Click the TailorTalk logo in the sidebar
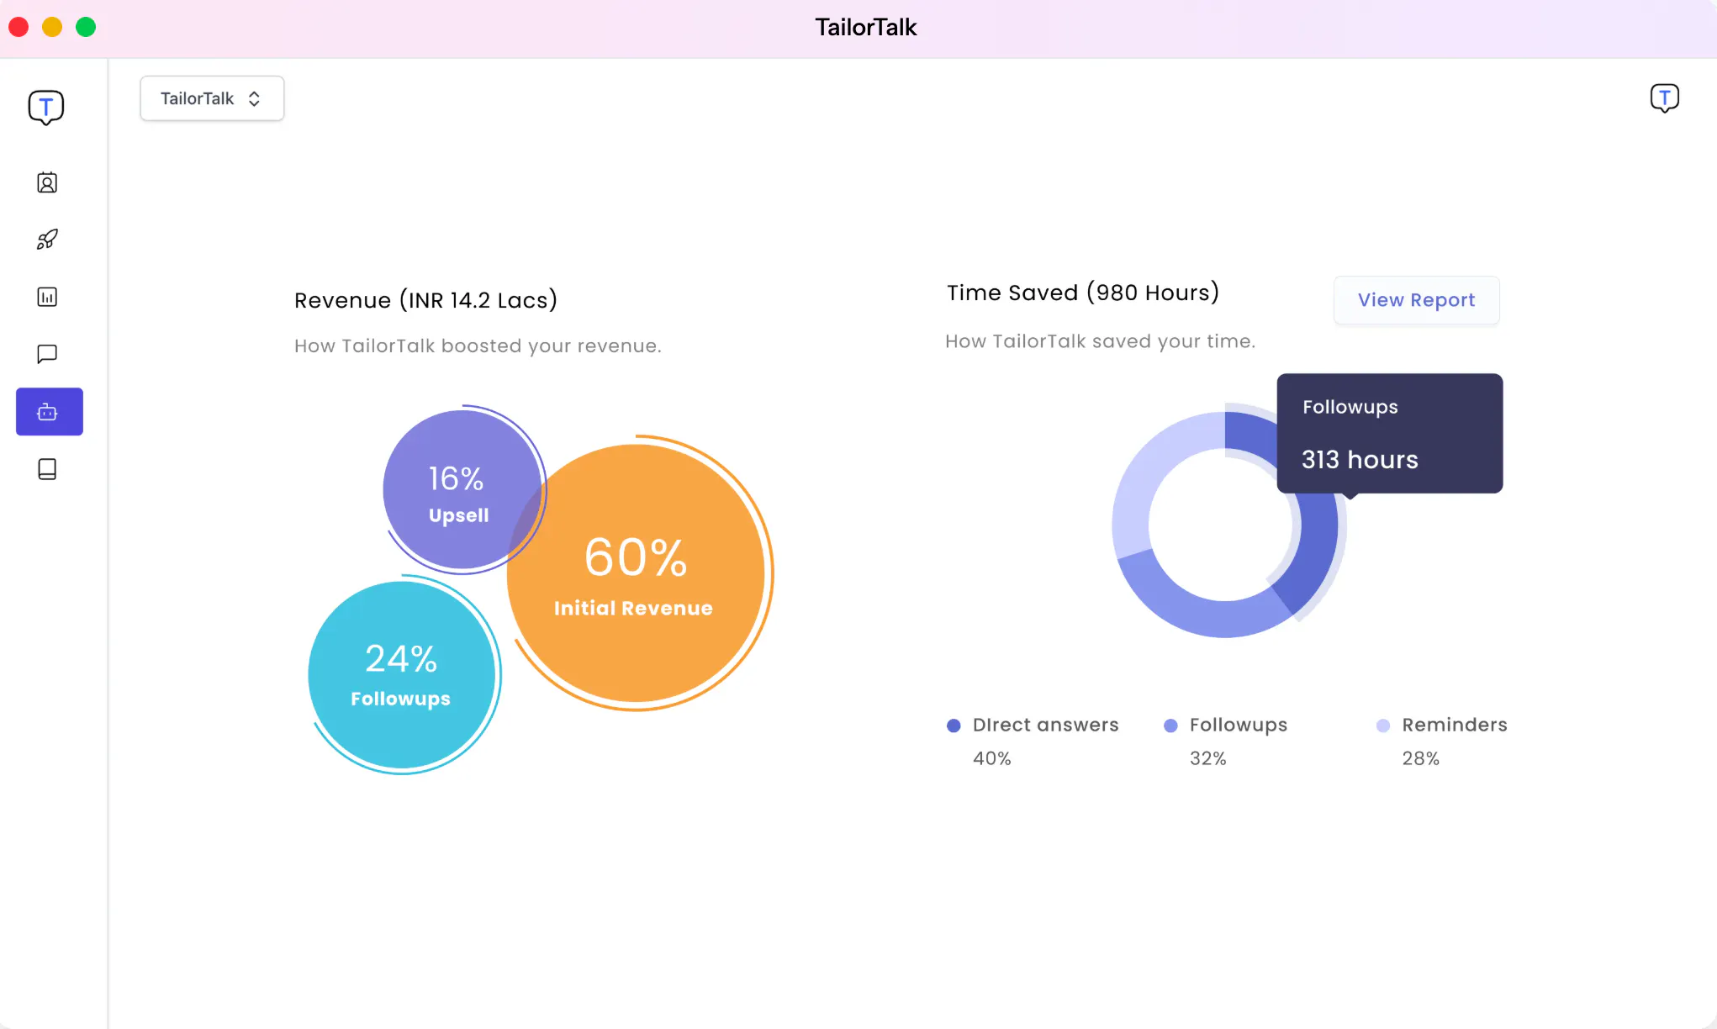1717x1029 pixels. 46,108
